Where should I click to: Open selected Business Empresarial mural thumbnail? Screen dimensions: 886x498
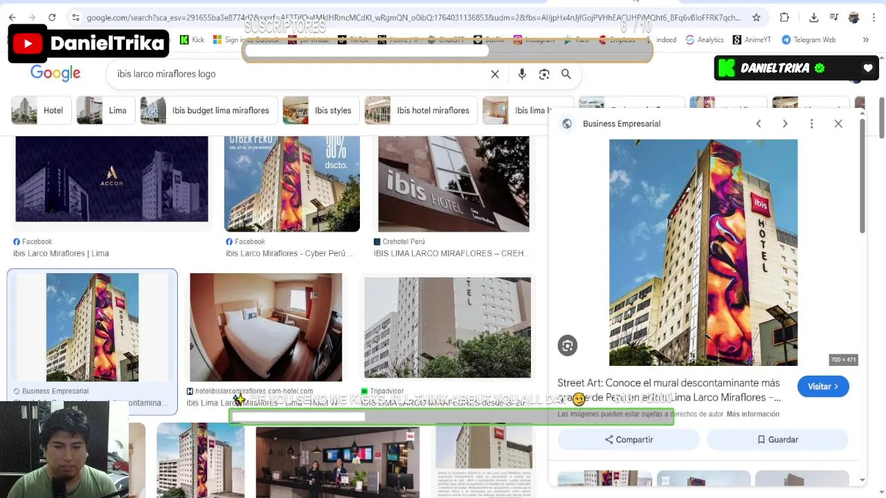pos(92,327)
